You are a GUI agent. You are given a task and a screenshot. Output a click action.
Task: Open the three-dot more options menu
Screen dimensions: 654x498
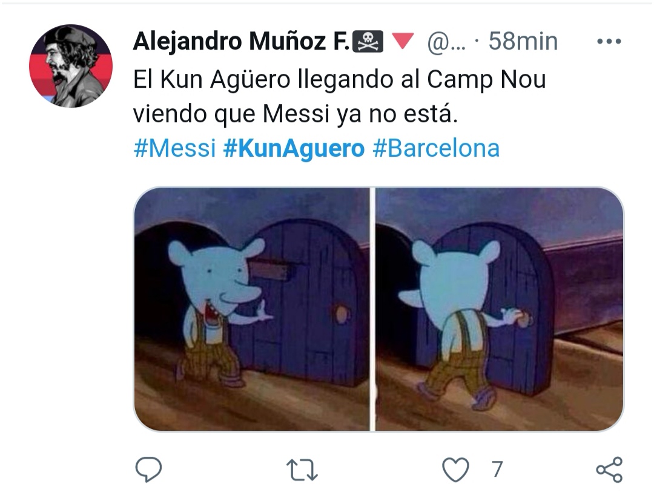(609, 41)
